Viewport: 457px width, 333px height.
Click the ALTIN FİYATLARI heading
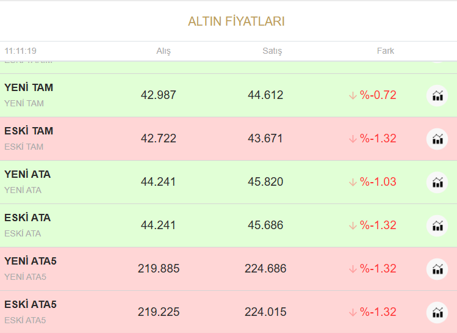[x=236, y=21]
